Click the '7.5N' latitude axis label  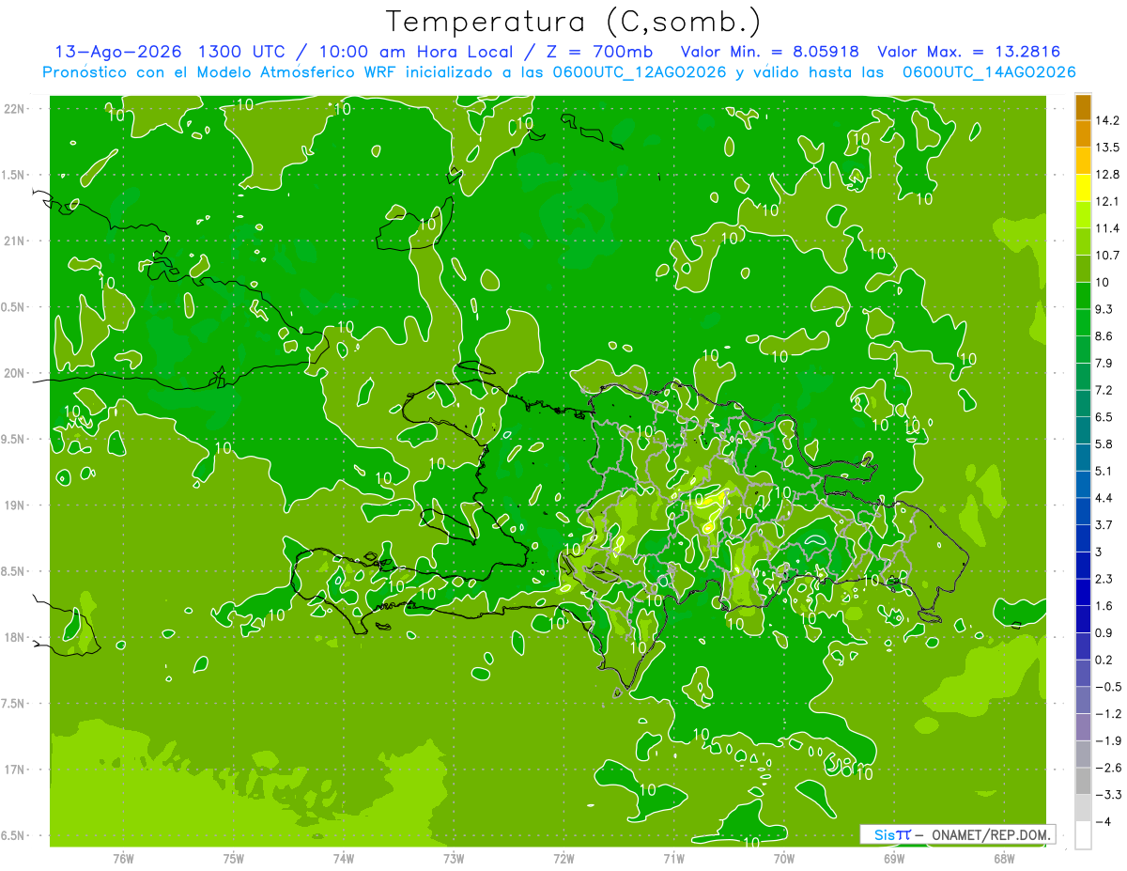pos(14,705)
